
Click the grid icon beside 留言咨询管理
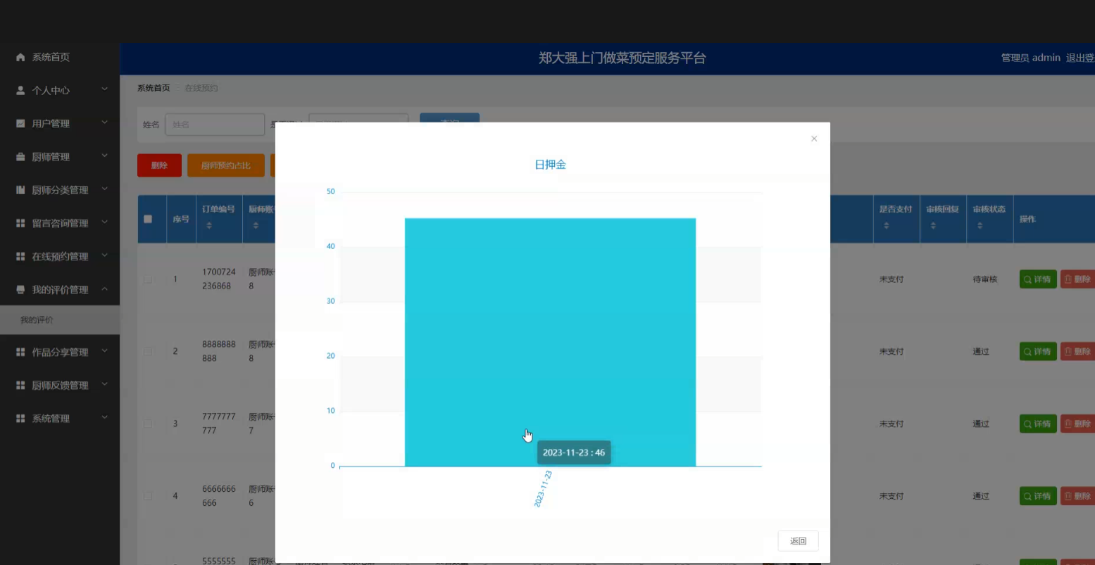[x=20, y=223]
